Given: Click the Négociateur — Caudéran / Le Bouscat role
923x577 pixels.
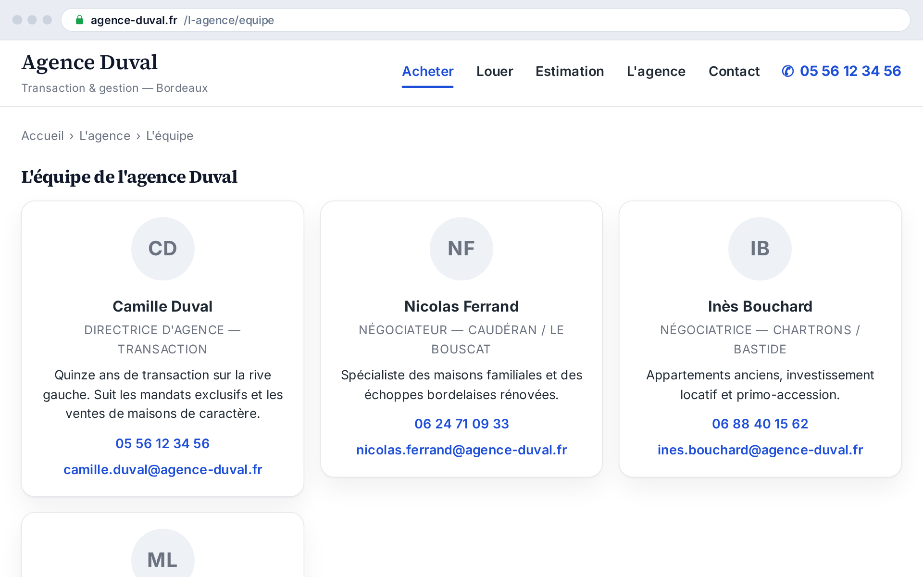Looking at the screenshot, I should pos(461,339).
